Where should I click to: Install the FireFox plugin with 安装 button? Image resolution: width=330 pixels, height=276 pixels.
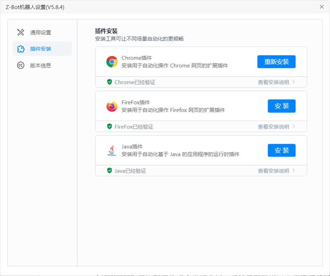[281, 106]
